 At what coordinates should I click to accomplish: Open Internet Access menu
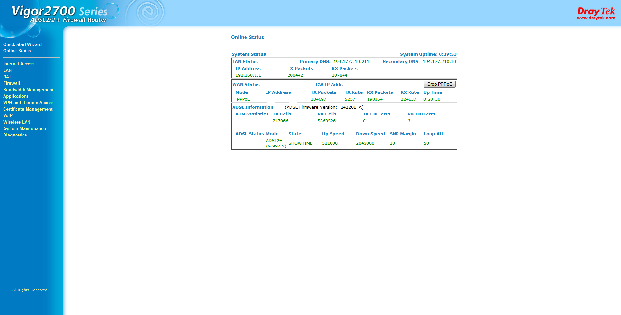pyautogui.click(x=19, y=64)
